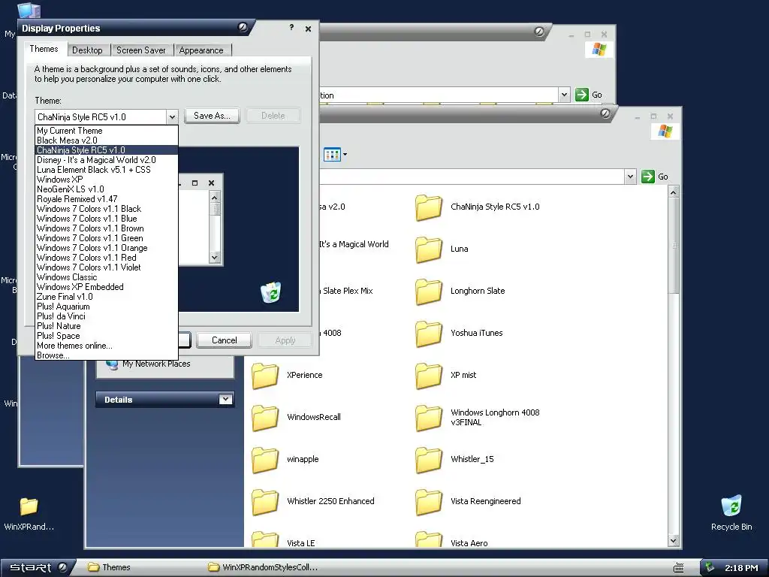
Task: Open the XP mist folder
Action: (428, 376)
